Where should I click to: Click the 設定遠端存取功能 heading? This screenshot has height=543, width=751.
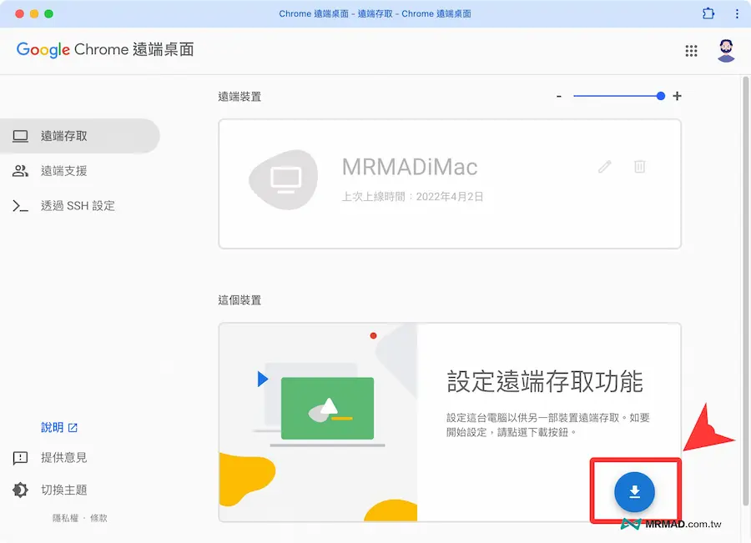click(545, 382)
